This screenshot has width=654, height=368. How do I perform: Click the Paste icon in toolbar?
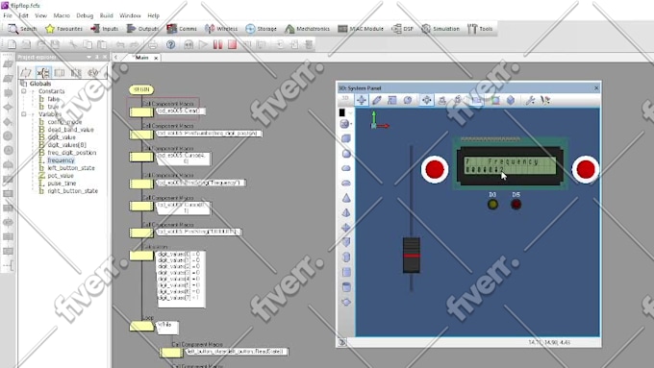tap(102, 44)
